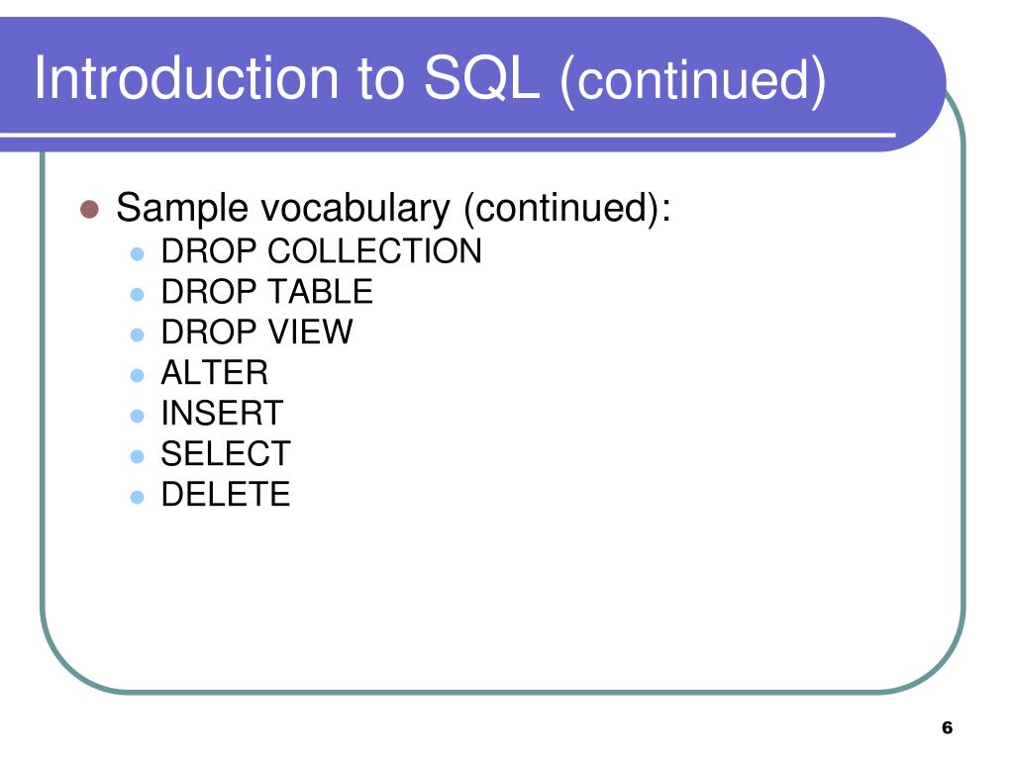Select the 'SELECT' list item
Screen dimensions: 1014x760
tap(226, 453)
